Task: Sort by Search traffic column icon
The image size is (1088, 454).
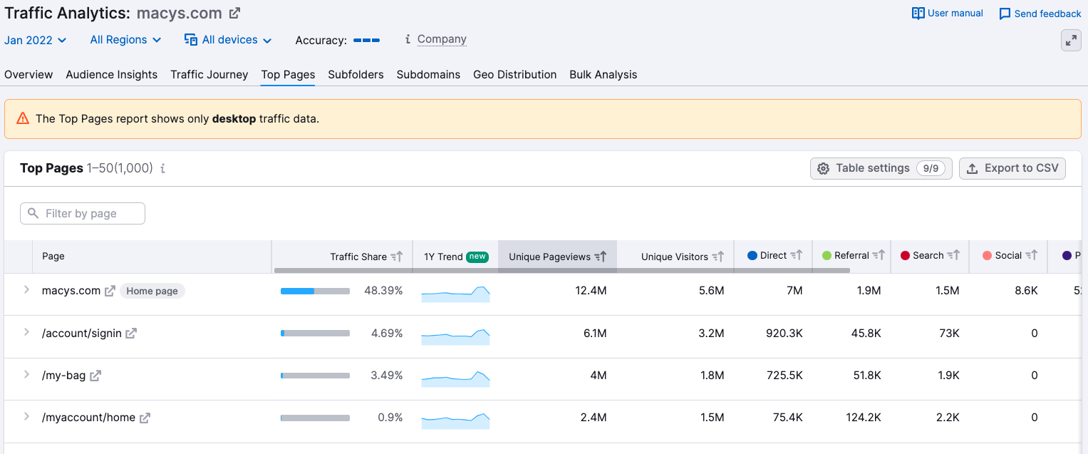Action: pos(953,255)
